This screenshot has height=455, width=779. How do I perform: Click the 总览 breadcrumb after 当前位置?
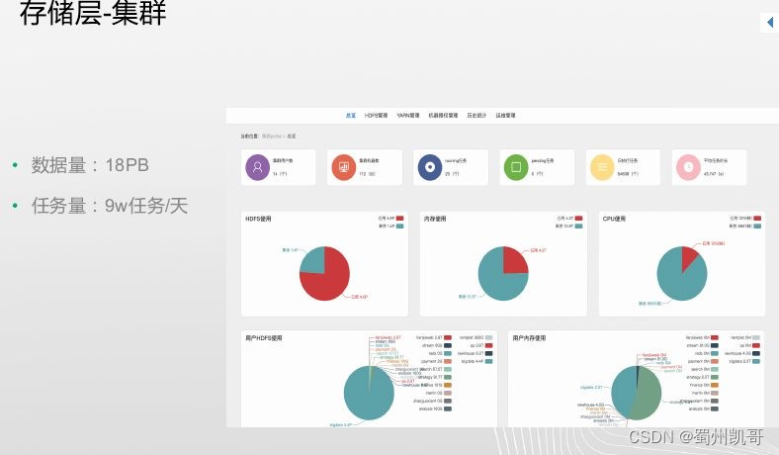[291, 136]
